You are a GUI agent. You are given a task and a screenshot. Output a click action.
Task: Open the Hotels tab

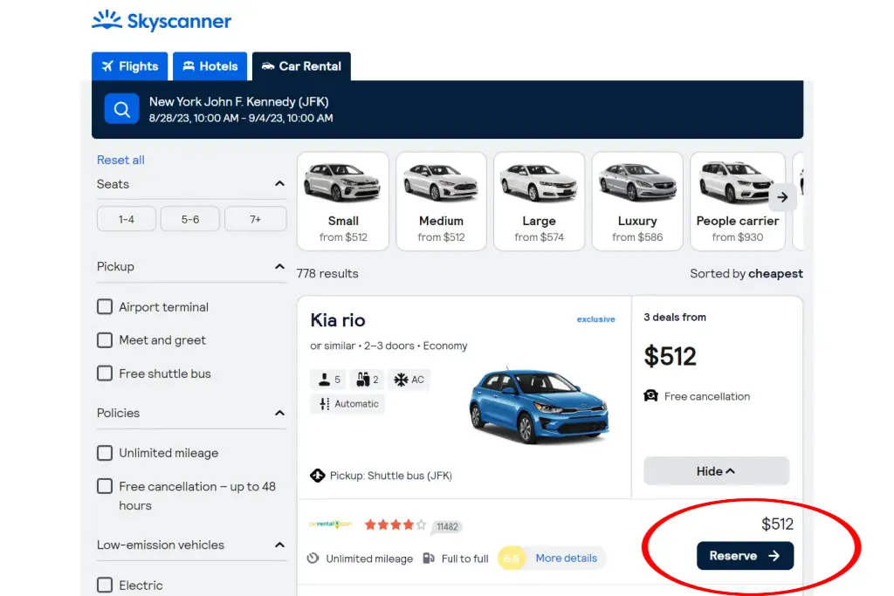[x=210, y=66]
